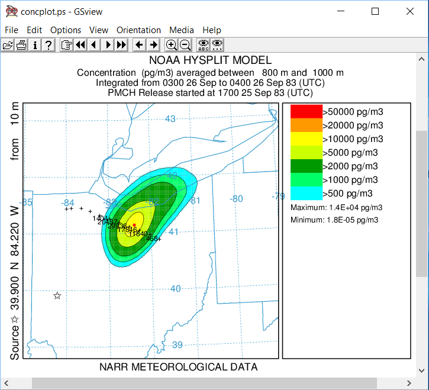
Task: Open the Orientation menu
Action: pos(138,30)
